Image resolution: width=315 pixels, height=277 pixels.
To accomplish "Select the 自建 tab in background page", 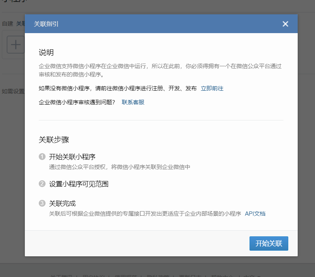I will coord(8,24).
